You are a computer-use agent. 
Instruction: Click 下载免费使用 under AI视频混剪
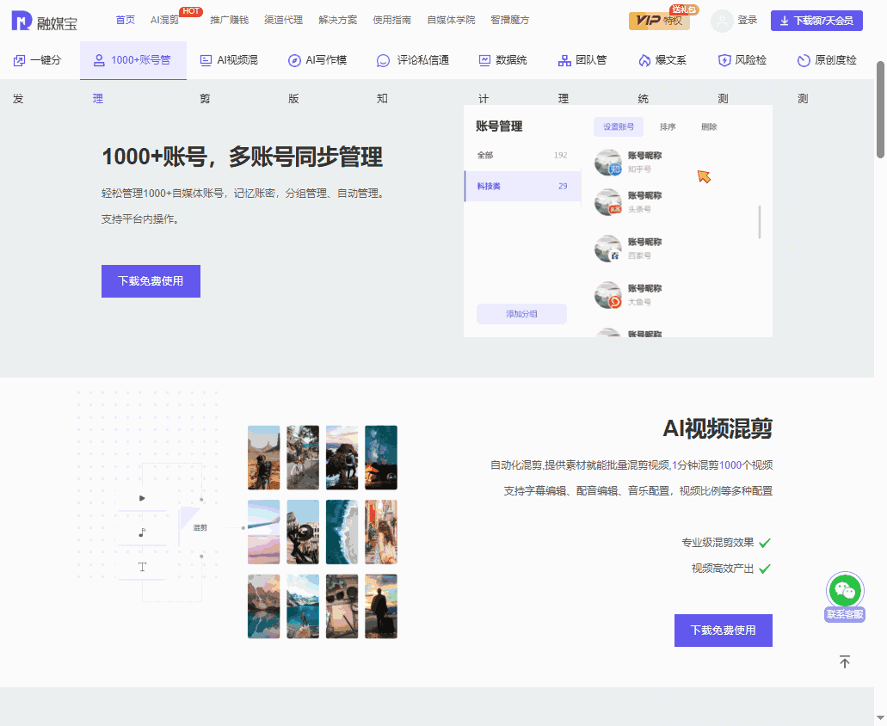[723, 631]
